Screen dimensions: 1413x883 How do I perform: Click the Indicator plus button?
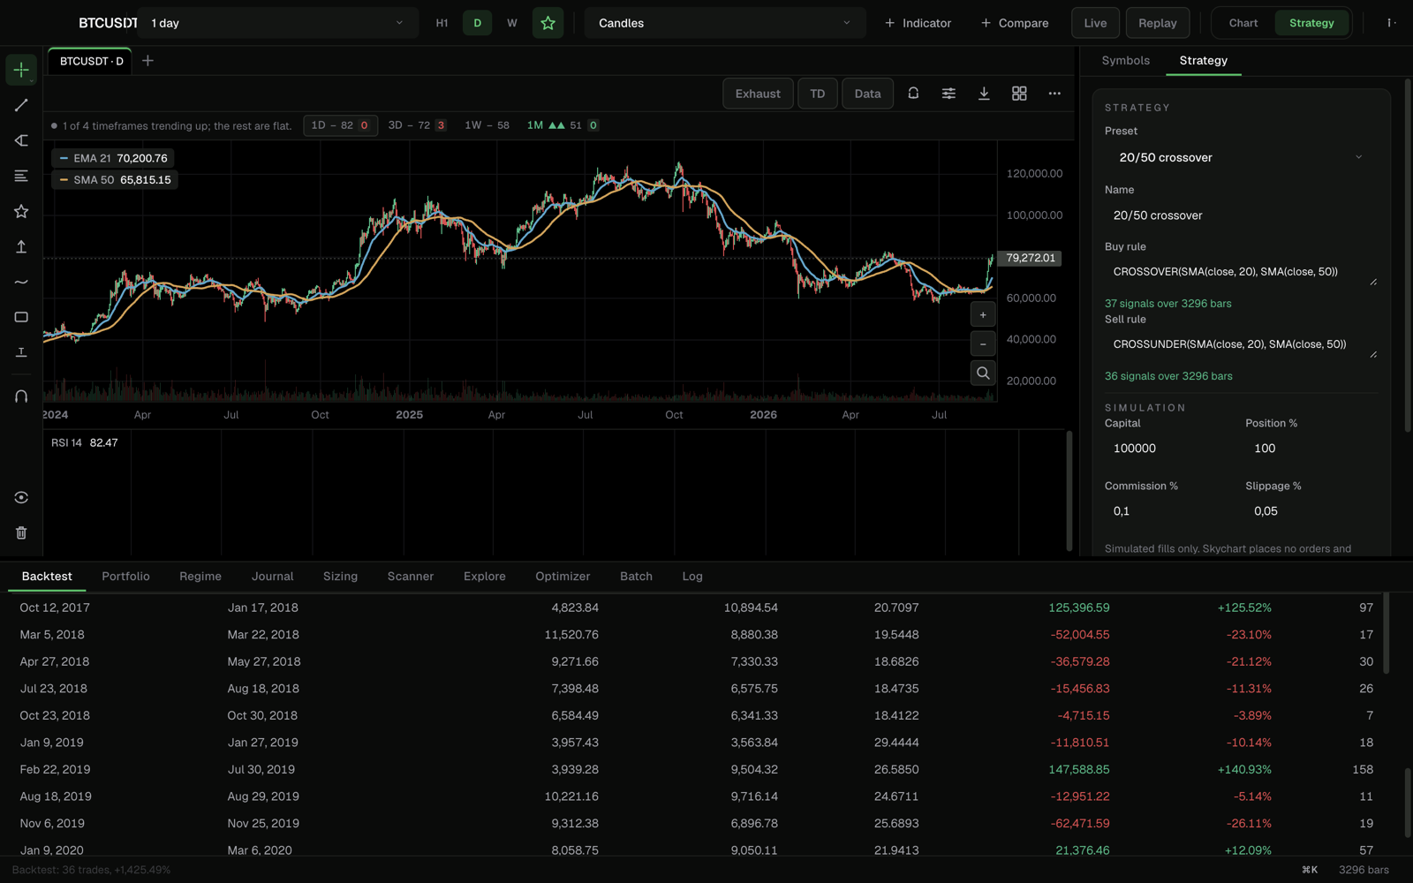click(918, 23)
